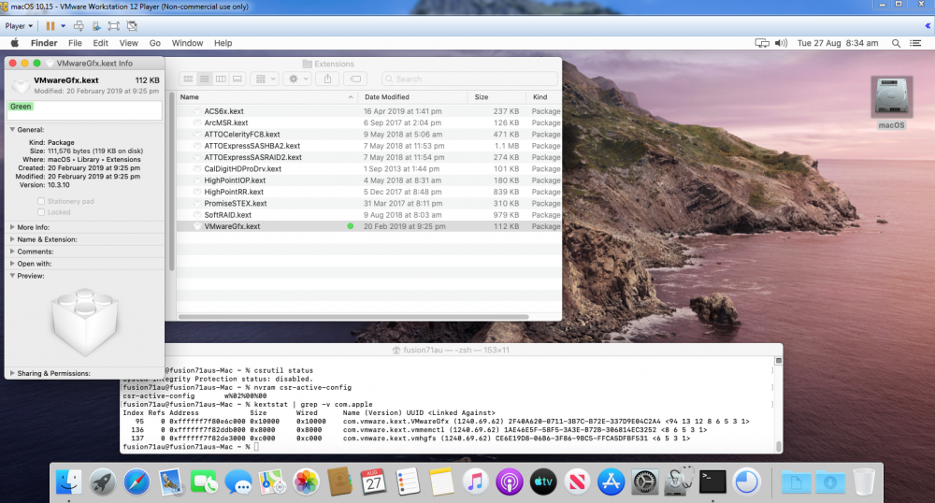This screenshot has height=503, width=935.
Task: Switch Finder window to list view
Action: 205,79
